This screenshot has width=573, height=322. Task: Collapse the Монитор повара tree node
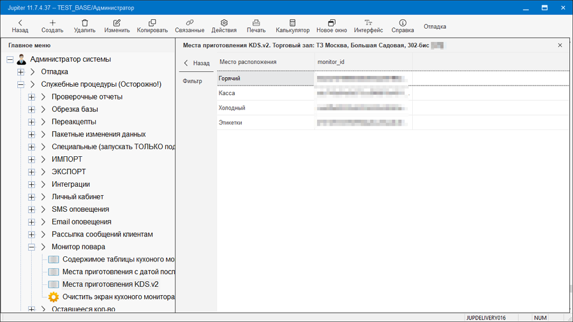(x=31, y=247)
